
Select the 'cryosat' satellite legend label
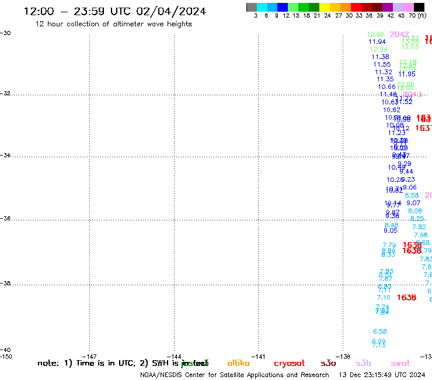290,364
